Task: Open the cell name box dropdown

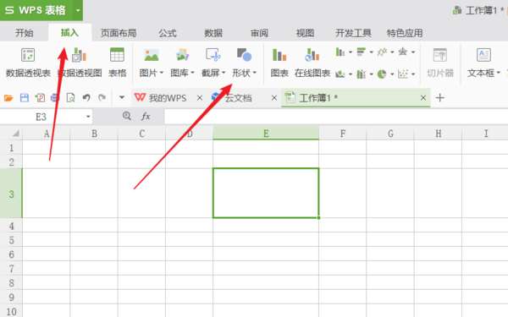Action: (88, 117)
